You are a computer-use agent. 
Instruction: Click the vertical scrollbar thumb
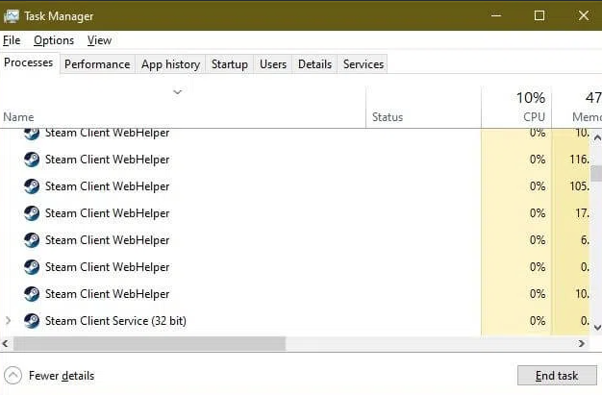click(596, 173)
